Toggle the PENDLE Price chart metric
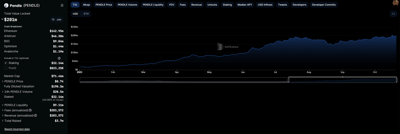400x134 pixels. tap(104, 5)
